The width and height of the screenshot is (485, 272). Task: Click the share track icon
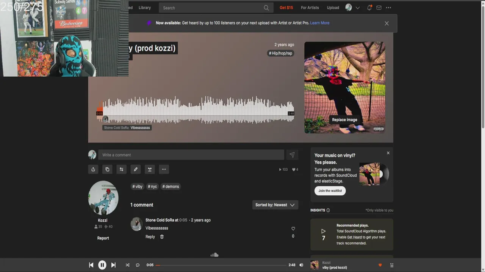click(93, 169)
